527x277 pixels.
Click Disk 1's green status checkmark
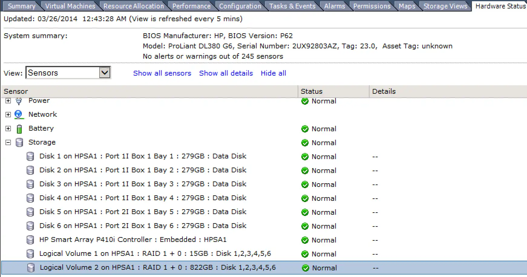coord(305,157)
